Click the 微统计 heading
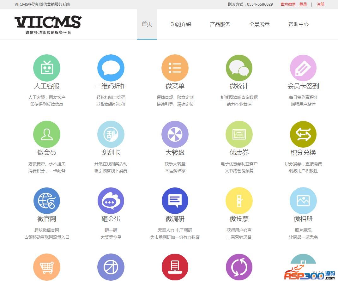The image size is (338, 281). 239,86
